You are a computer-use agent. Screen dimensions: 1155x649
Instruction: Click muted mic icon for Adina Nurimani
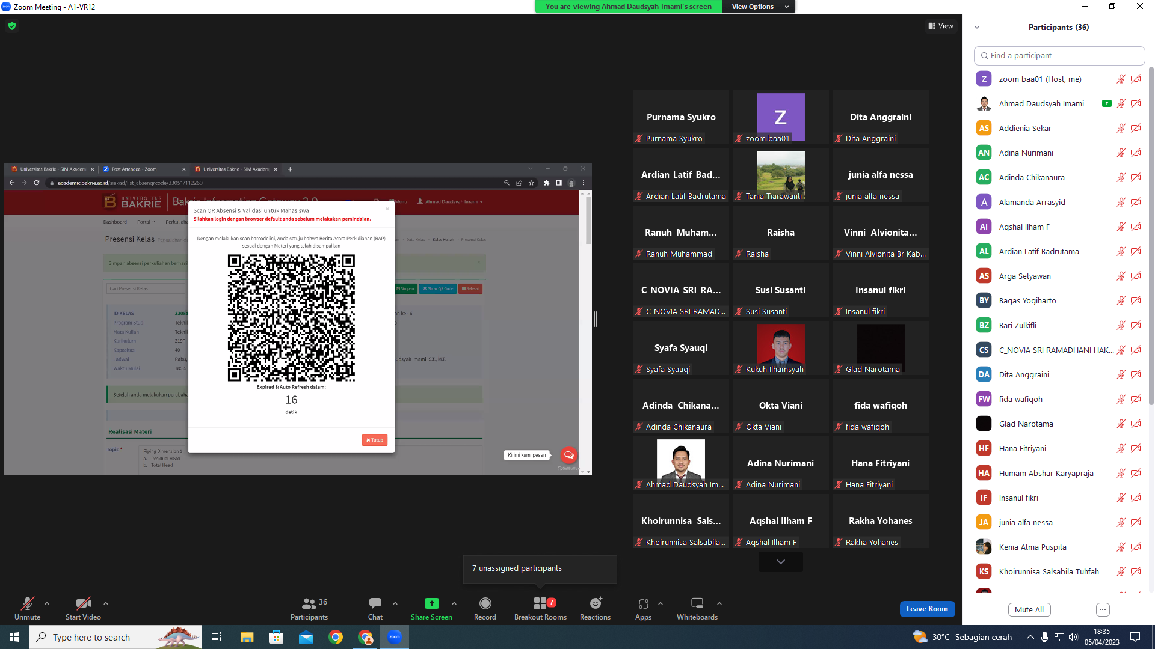[x=1121, y=153]
